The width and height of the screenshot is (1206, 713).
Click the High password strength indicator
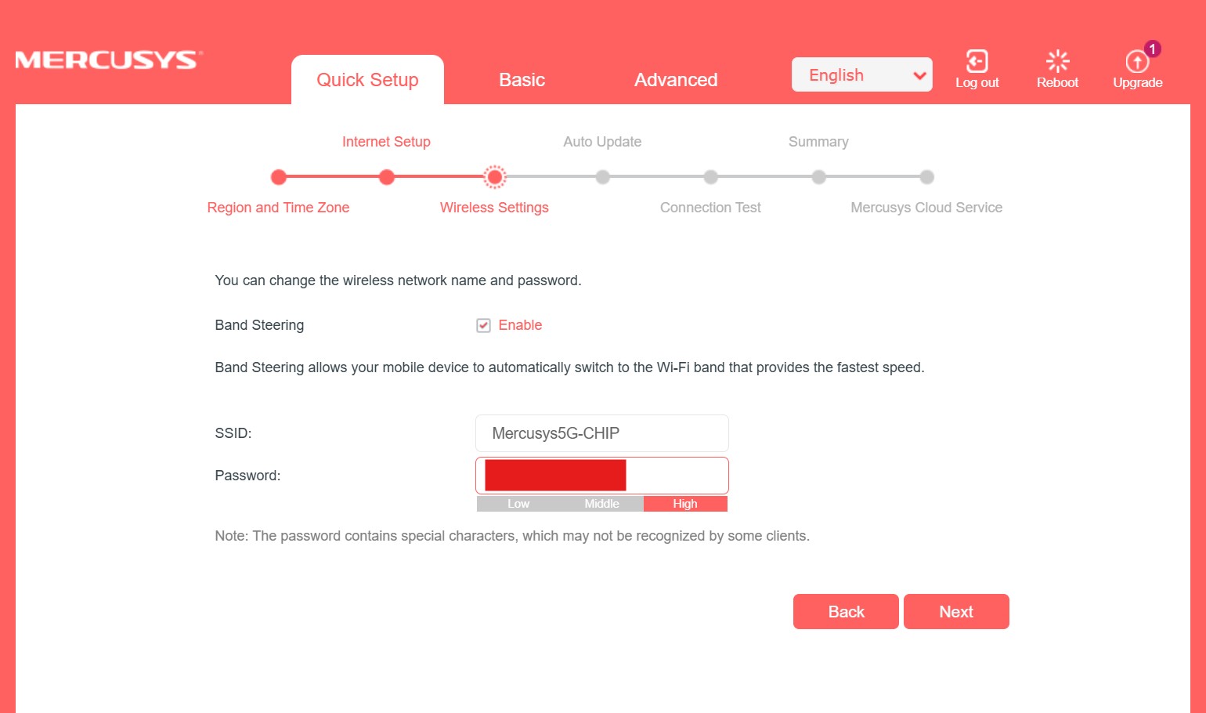point(684,504)
